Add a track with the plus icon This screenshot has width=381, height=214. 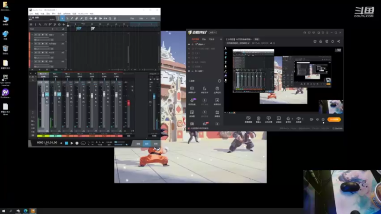[x=64, y=25]
